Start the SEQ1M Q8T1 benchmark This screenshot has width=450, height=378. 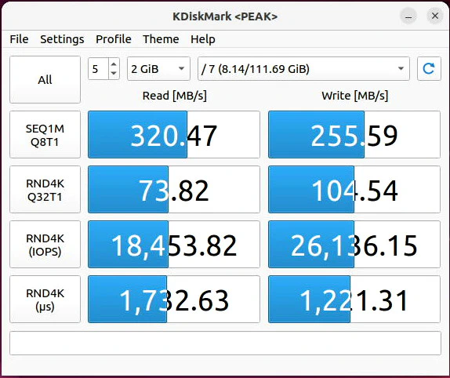point(45,135)
